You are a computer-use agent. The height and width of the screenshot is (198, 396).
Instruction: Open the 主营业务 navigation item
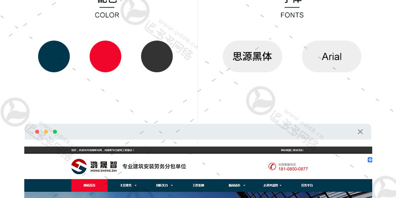tap(126, 185)
